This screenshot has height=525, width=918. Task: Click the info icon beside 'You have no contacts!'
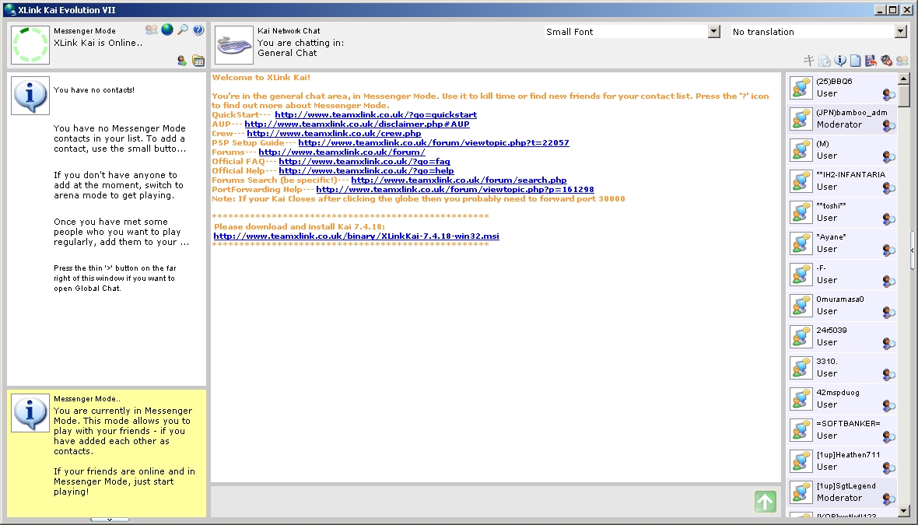[30, 96]
